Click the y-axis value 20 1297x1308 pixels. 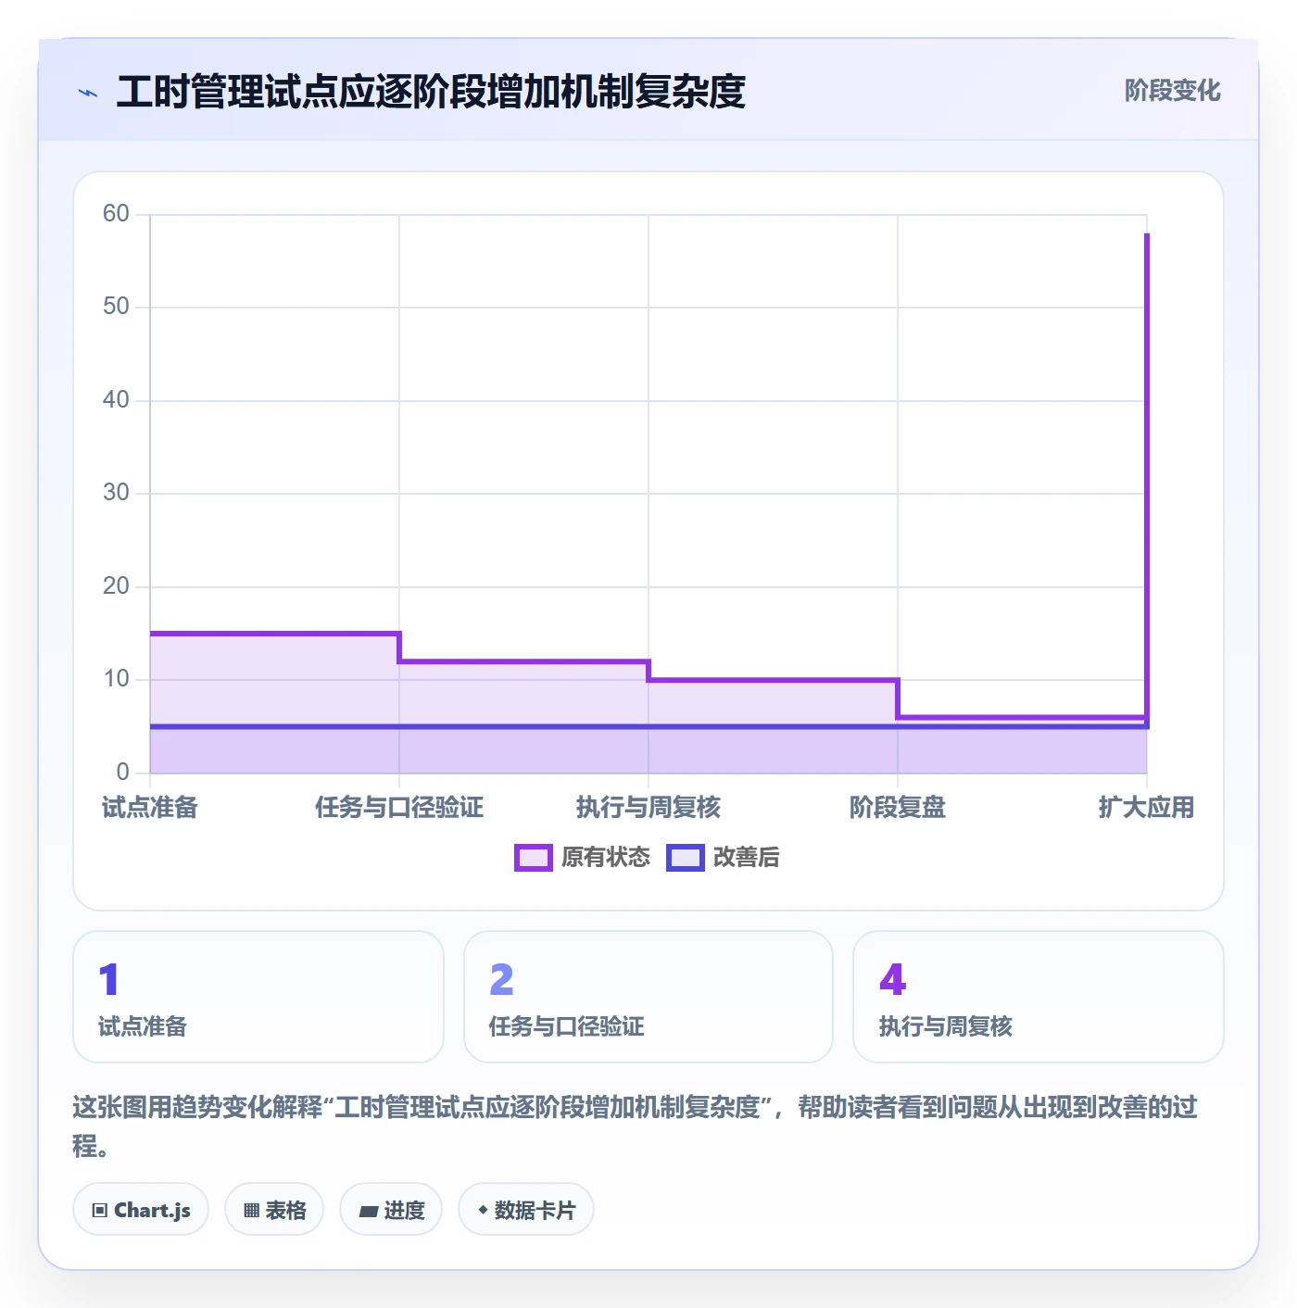(x=116, y=586)
